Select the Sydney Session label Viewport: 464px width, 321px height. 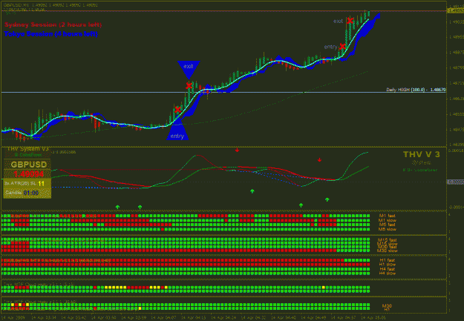53,24
